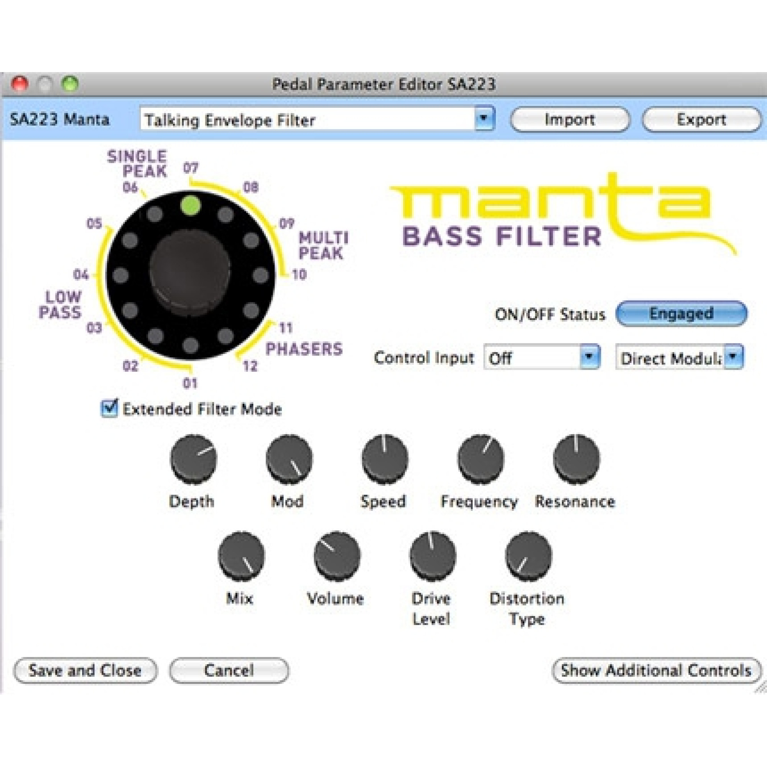Select the low pass 04 LED position
767x767 pixels.
click(121, 275)
